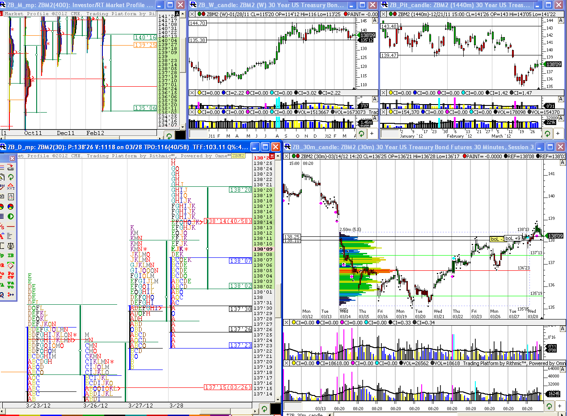Screen dimensions: 567x416
Task: Click the yellow ZBM2 symbol tag in ZB_D_mp
Action: [x=238, y=155]
